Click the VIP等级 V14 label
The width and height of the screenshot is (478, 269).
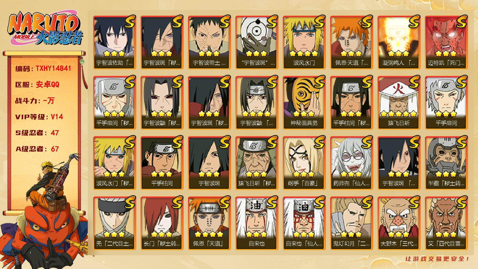[x=39, y=117]
